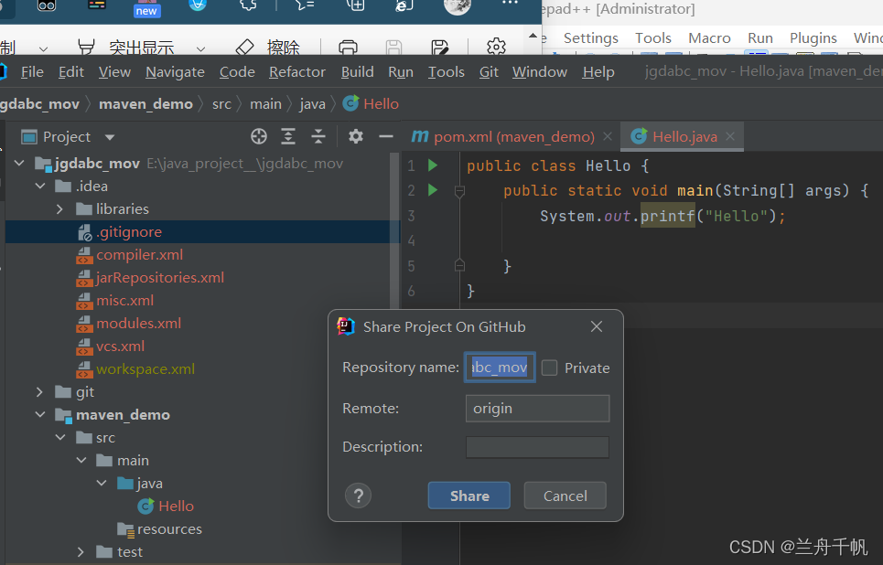This screenshot has height=565, width=883.
Task: Open Project panel gear options
Action: pos(356,136)
